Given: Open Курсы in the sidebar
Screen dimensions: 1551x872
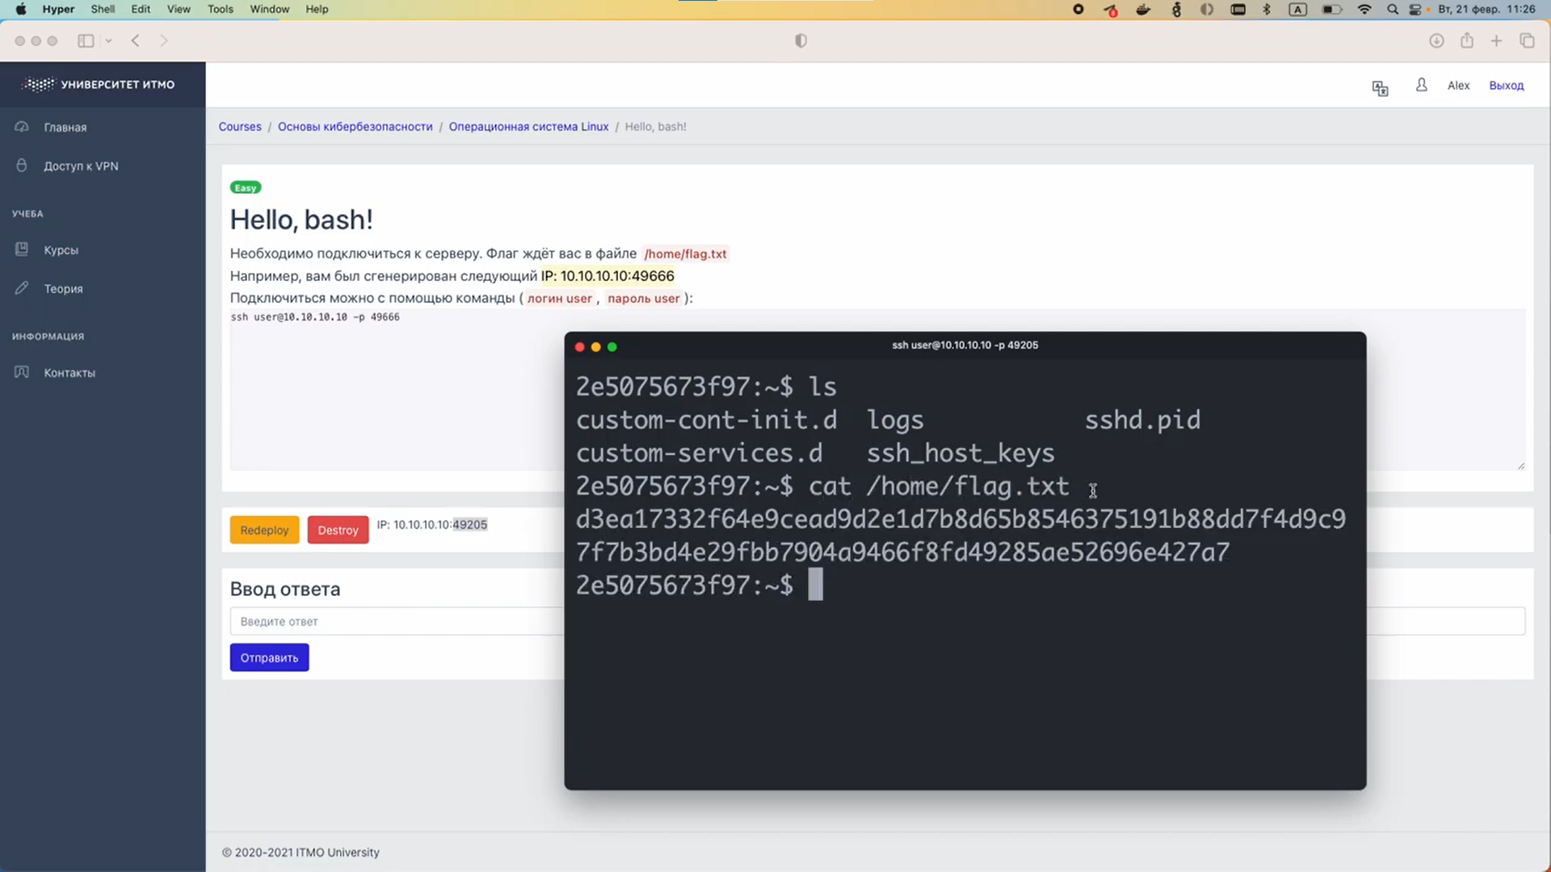Looking at the screenshot, I should 61,250.
